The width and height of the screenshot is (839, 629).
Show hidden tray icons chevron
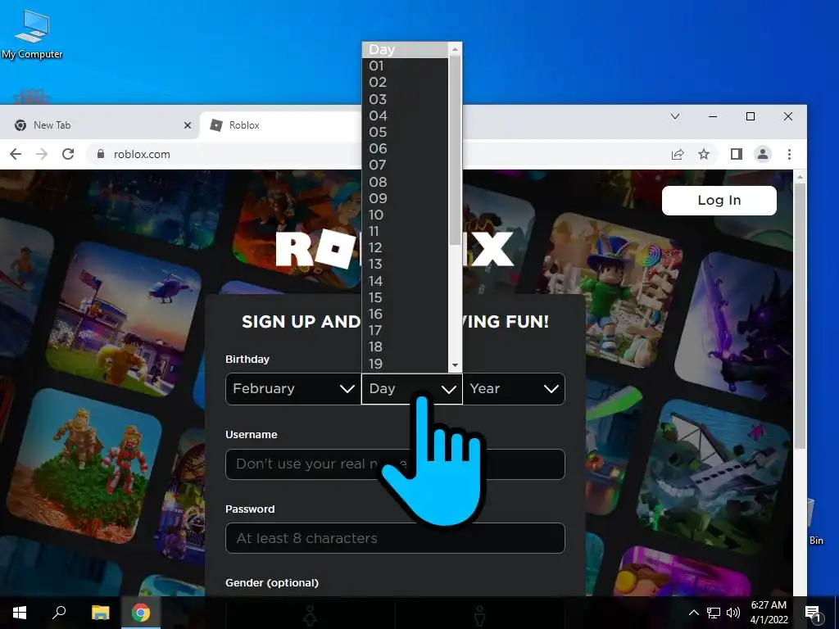[x=693, y=613]
